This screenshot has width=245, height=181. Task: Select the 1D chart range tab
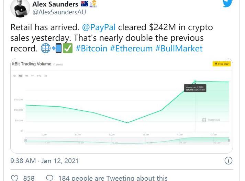click(14, 76)
